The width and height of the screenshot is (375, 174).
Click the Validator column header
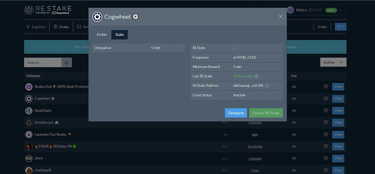33,76
